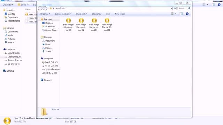Open Videos in background window sidebar
The height and width of the screenshot is (125, 223).
click(x=9, y=42)
